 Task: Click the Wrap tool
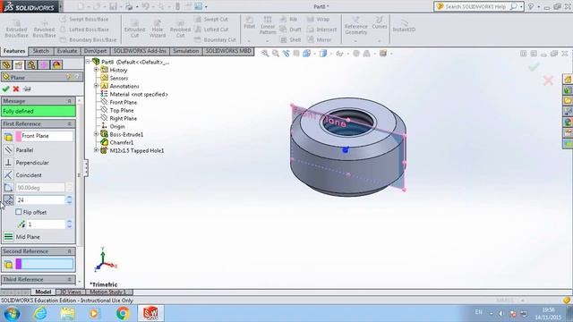[x=319, y=20]
